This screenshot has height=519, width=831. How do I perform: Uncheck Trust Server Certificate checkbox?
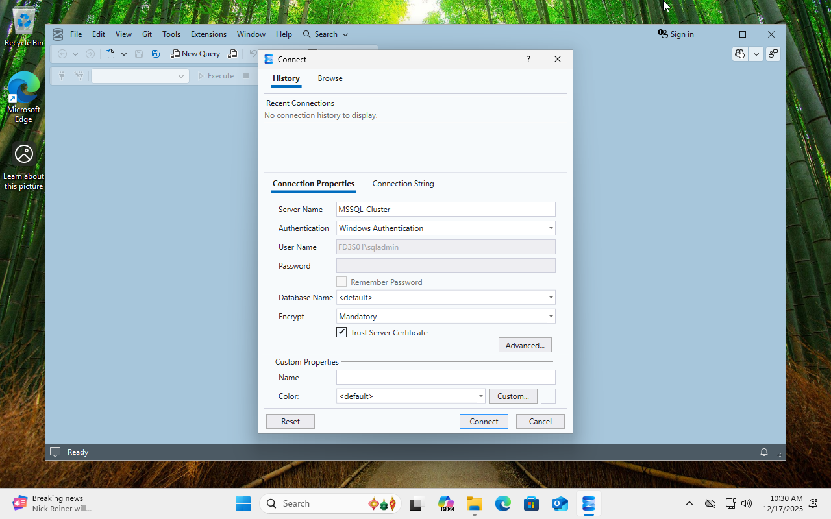point(341,332)
